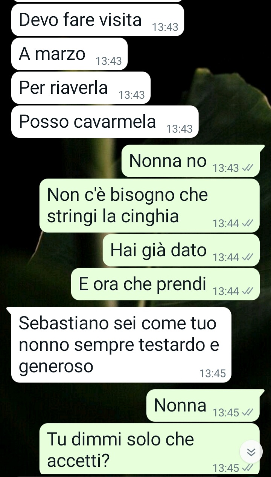271x477 pixels.
Task: Select the 'Devo fare visita' message bubble
Action: [x=97, y=20]
